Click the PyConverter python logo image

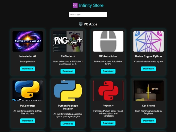pos(27,91)
